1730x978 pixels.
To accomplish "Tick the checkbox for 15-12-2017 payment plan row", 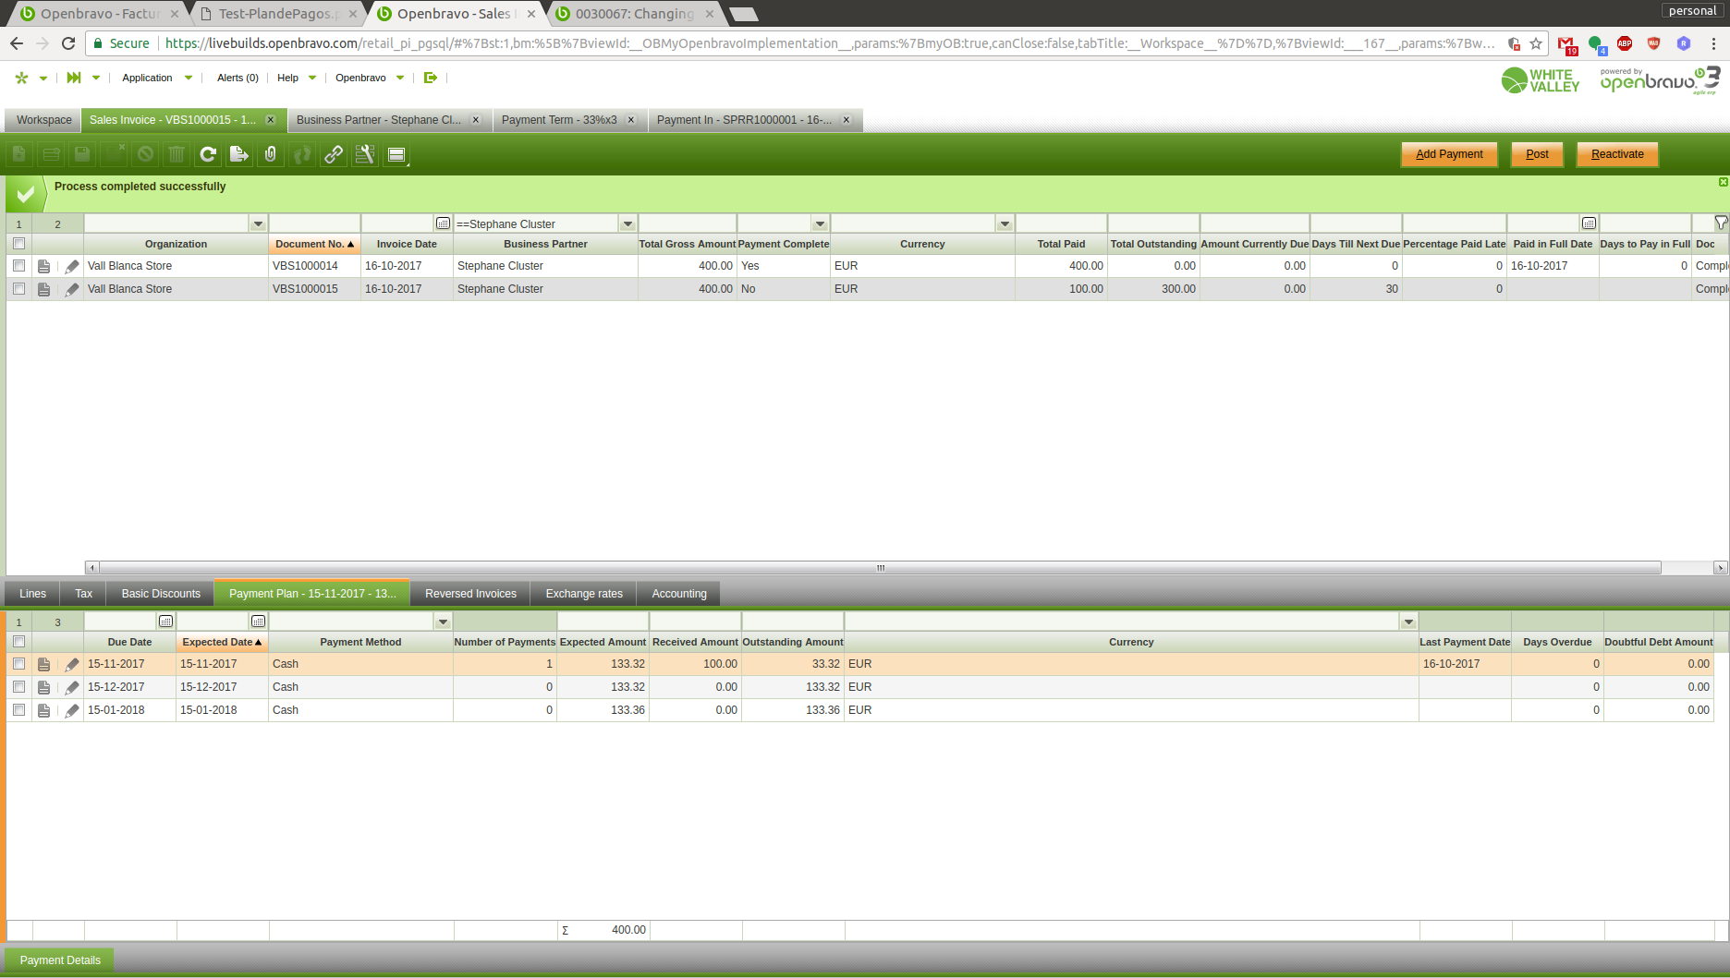I will click(x=18, y=687).
